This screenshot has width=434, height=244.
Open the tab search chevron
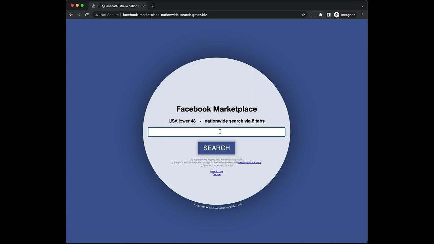[362, 6]
